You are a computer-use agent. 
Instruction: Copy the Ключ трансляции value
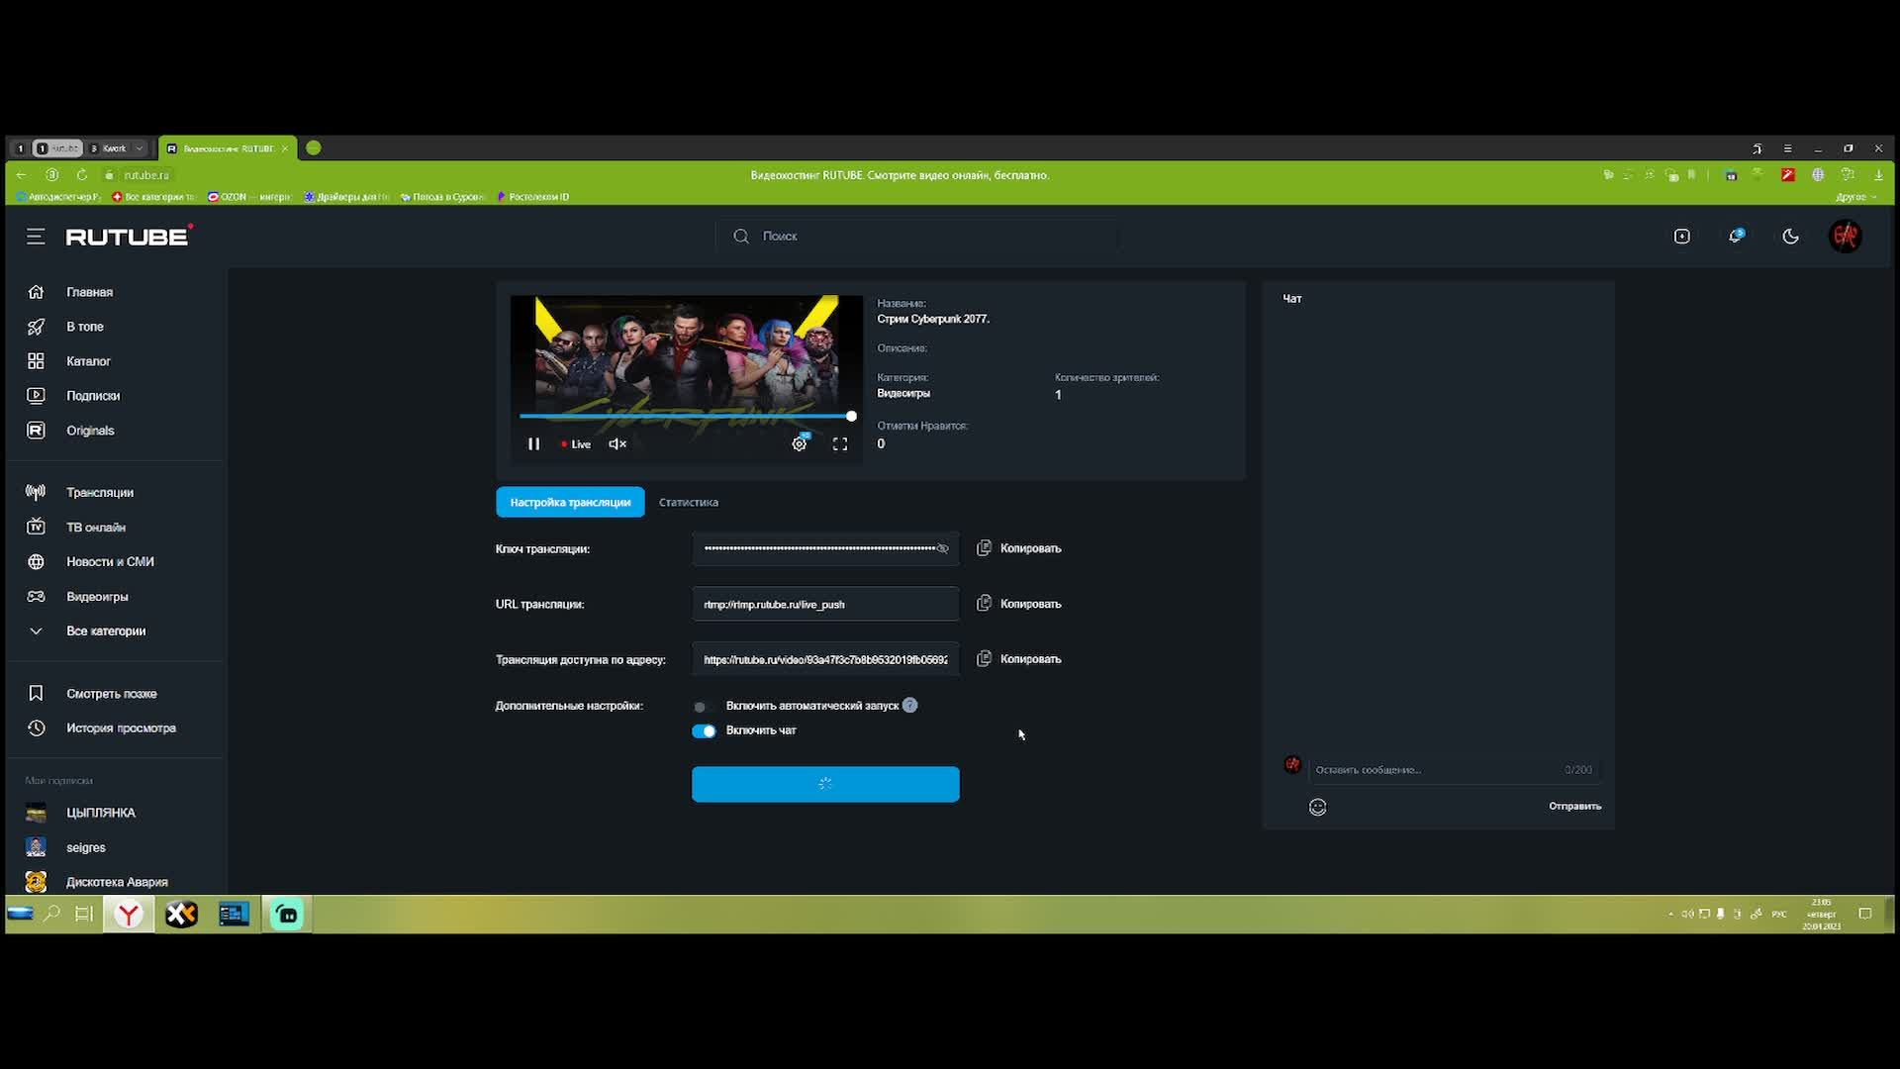[x=1019, y=548]
